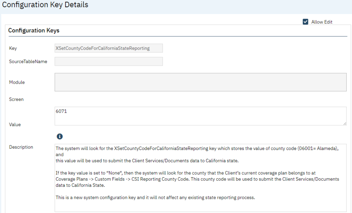This screenshot has width=352, height=213.
Task: Click the info icon below the Value field
Action: (60, 136)
